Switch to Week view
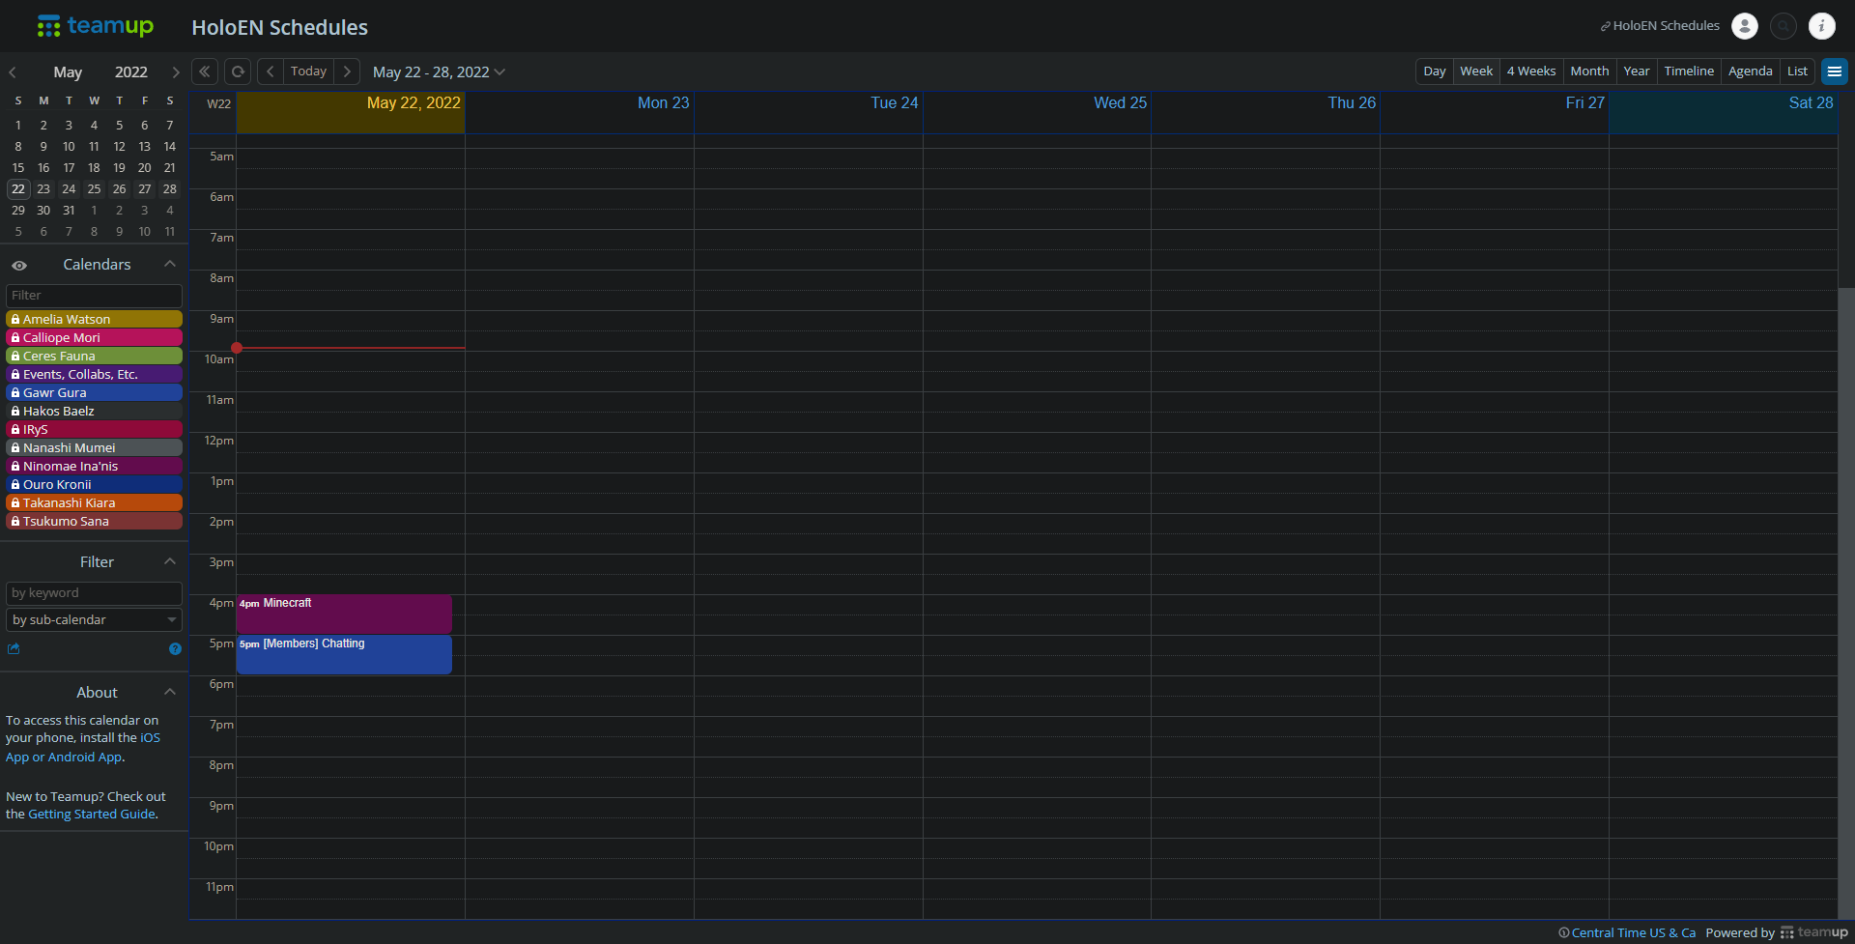The height and width of the screenshot is (944, 1855). (1475, 72)
